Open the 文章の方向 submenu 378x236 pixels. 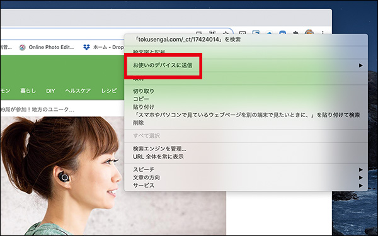click(246, 177)
